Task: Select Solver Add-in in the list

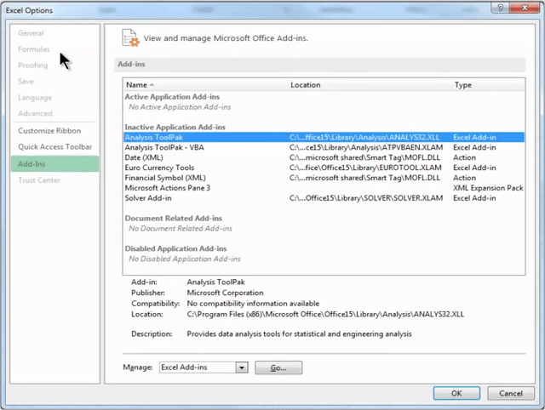Action: tap(151, 198)
